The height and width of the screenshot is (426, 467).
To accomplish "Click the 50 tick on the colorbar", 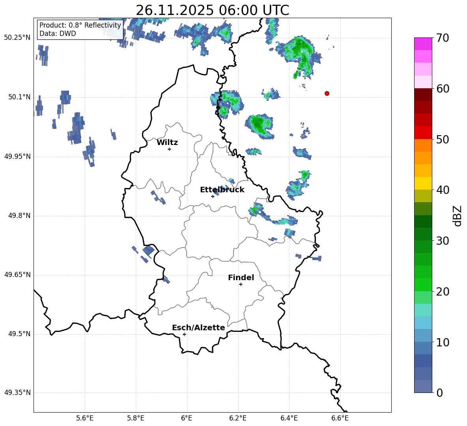I will tap(443, 140).
